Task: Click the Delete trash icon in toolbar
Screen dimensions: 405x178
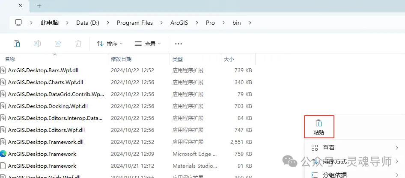Action: coord(78,44)
